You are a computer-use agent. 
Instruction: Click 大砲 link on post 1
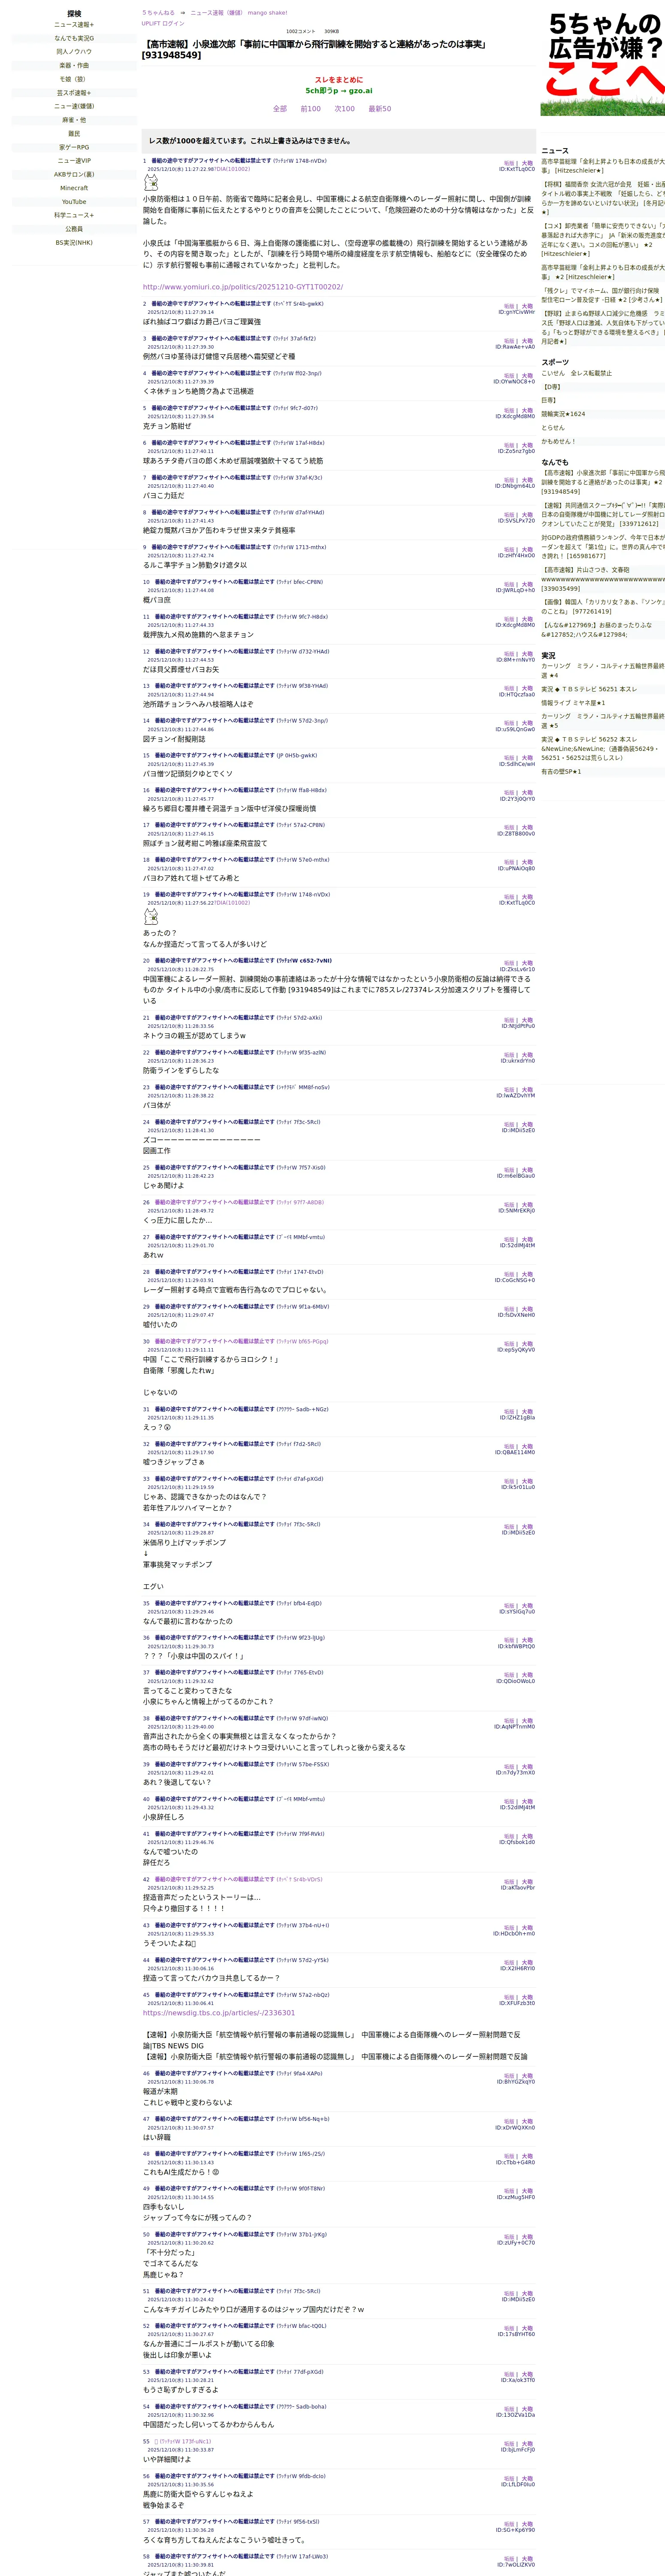[527, 163]
